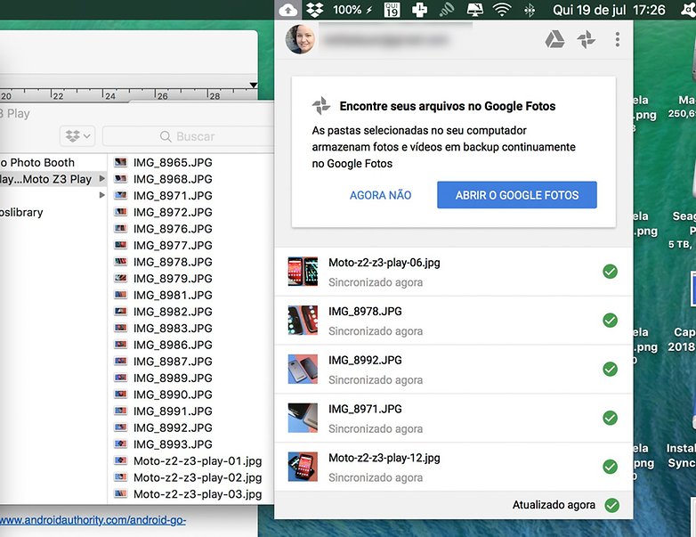This screenshot has height=537, width=696.
Task: Click the file icon of IMG_8986.JPG
Action: tap(121, 345)
